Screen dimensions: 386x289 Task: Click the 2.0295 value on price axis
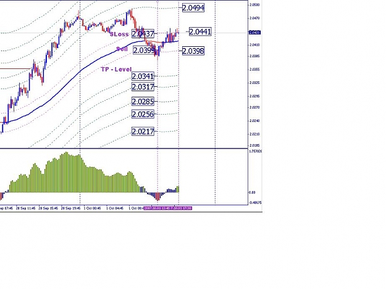click(254, 96)
